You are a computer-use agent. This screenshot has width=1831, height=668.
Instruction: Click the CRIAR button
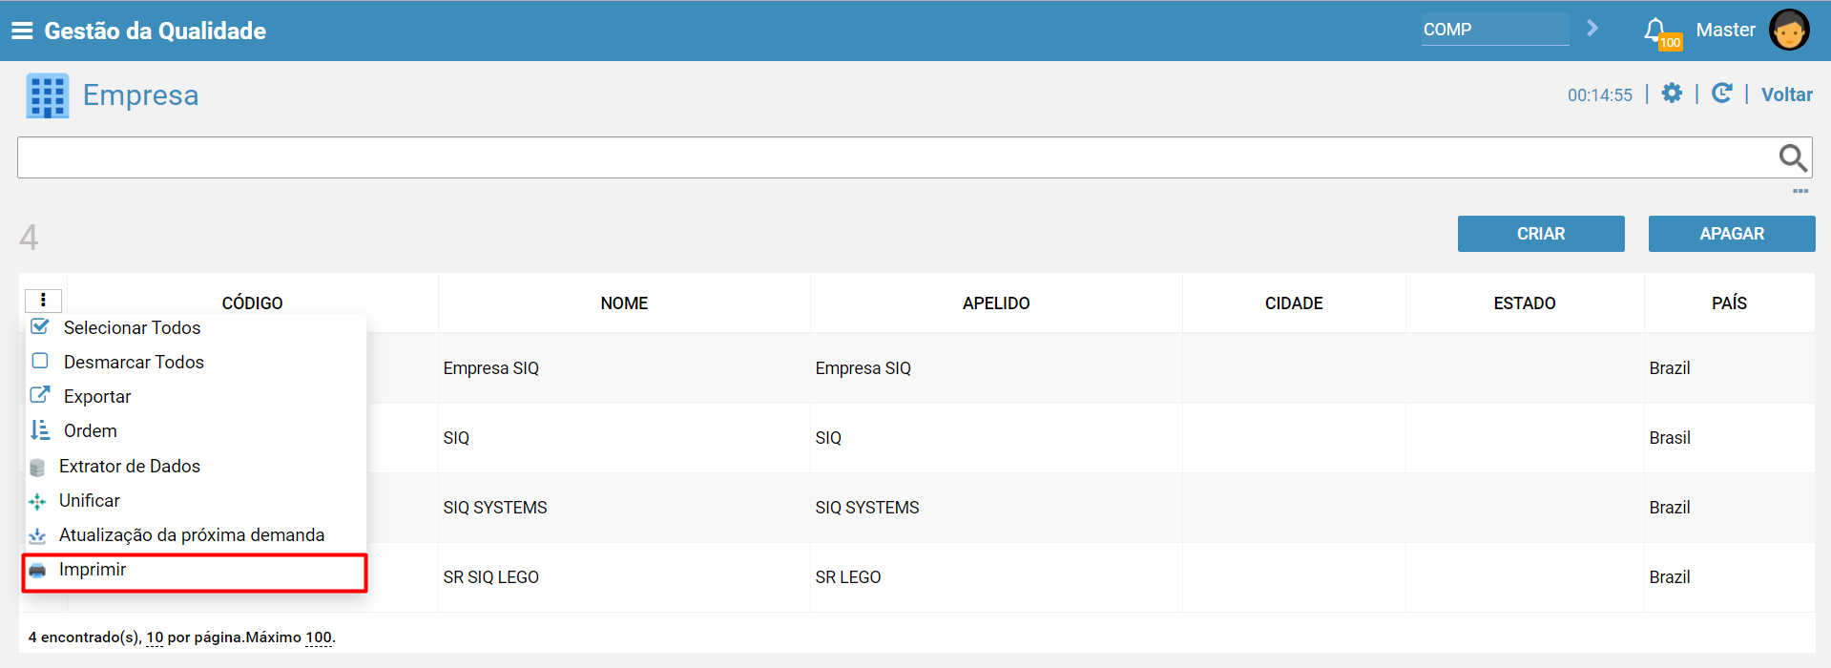point(1541,234)
